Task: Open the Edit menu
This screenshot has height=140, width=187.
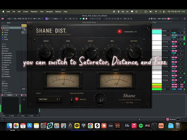Action: [x=19, y=12]
